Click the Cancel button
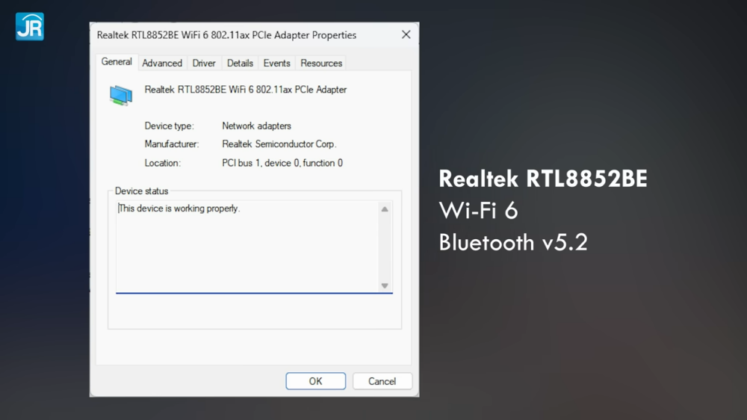Viewport: 747px width, 420px height. [x=382, y=381]
